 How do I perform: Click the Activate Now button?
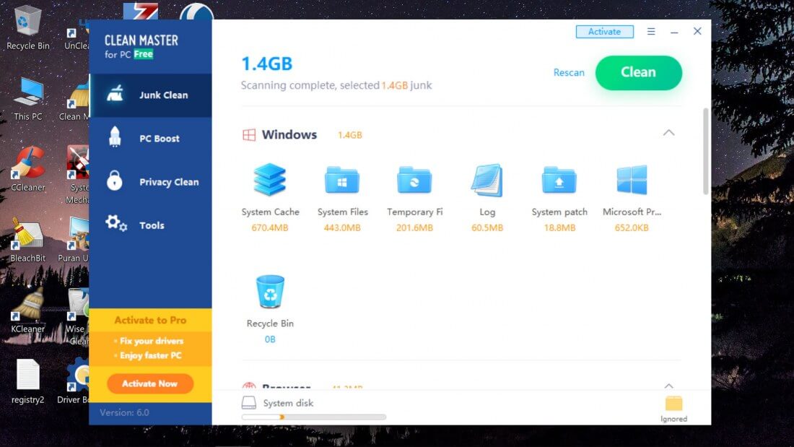150,383
